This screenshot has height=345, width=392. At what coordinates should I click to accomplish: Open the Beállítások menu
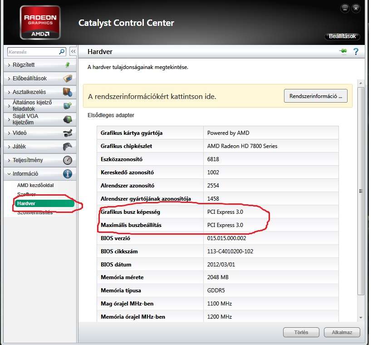point(342,36)
